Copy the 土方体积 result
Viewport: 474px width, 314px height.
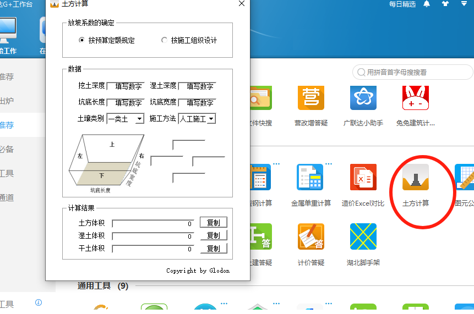tap(214, 223)
